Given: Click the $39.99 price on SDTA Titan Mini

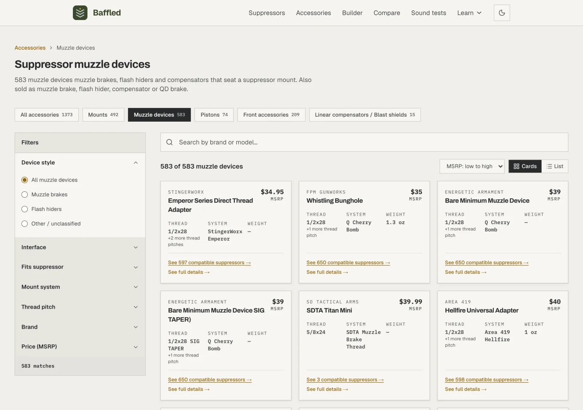Looking at the screenshot, I should click(x=411, y=302).
